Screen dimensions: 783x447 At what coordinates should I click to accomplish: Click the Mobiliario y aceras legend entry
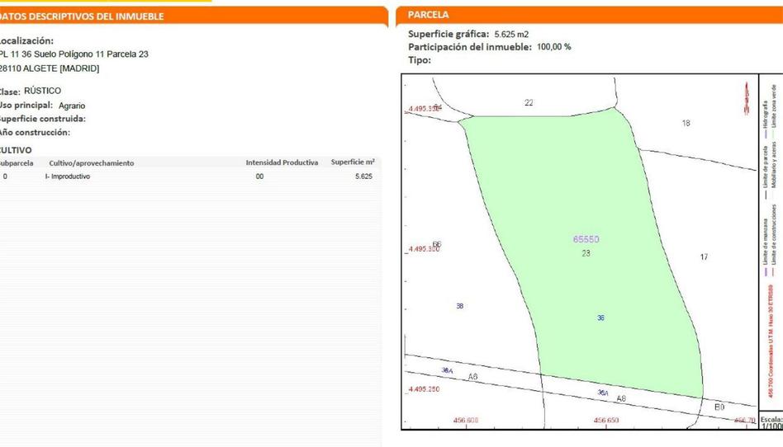point(774,165)
